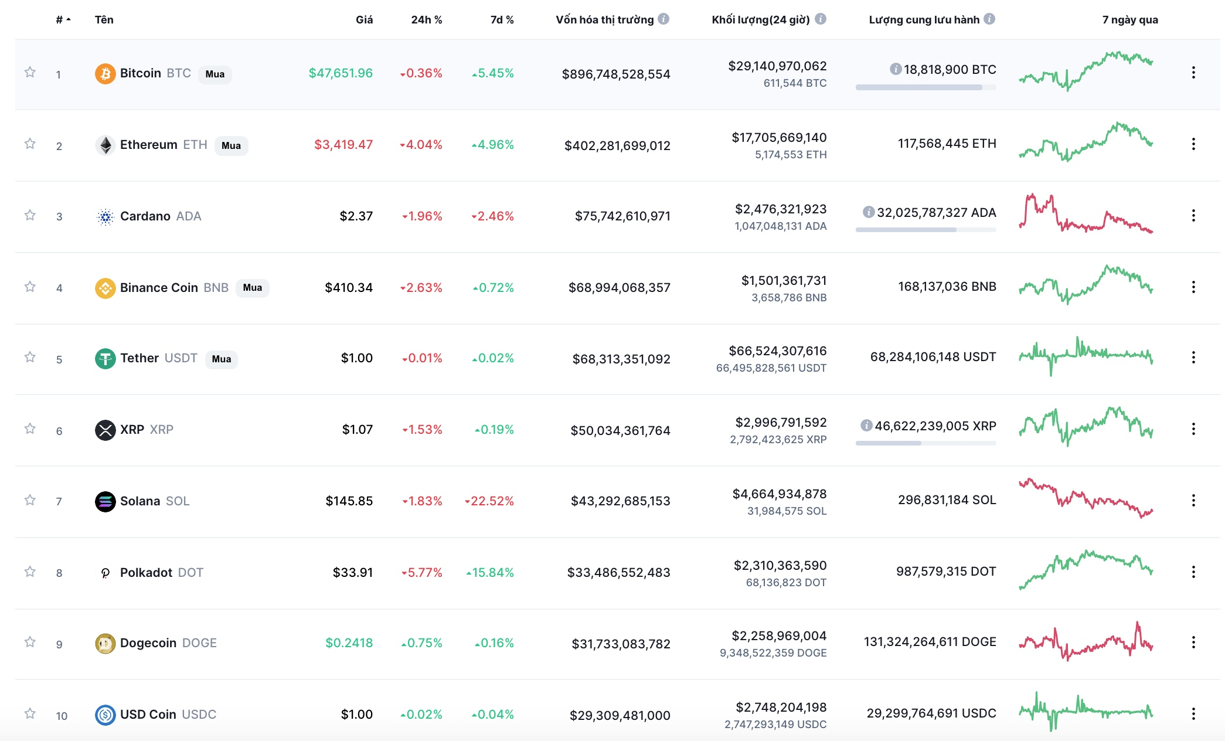The width and height of the screenshot is (1225, 741).
Task: Open the Cardano row kebab menu
Action: [1193, 216]
